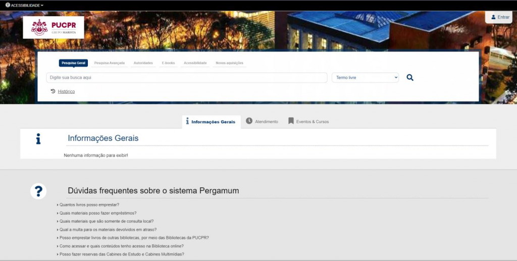
Task: Click the 'Digite sua busca aqui' search field
Action: (x=186, y=78)
